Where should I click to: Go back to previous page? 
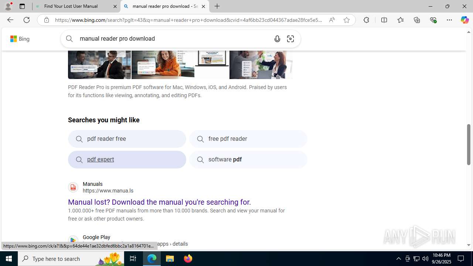click(10, 20)
